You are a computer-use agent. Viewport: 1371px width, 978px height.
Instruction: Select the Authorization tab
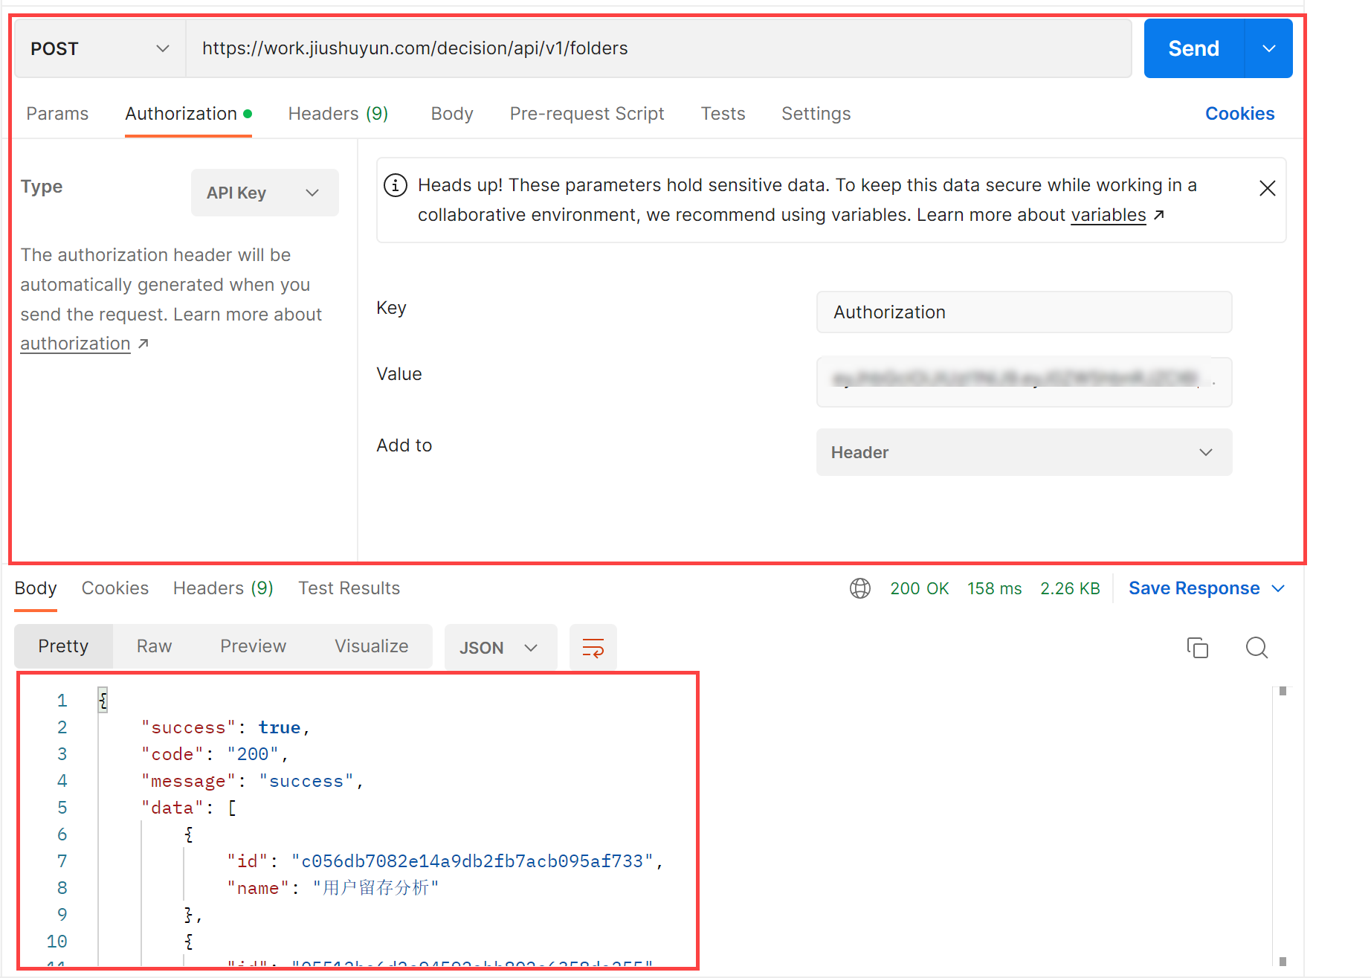[x=189, y=114]
